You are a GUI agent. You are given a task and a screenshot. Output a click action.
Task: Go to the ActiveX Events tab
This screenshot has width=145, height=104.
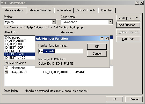[86, 10]
